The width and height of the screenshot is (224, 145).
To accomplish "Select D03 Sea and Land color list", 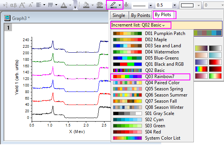I will click(152, 46).
